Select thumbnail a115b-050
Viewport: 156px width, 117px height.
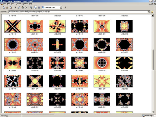[x=57, y=44]
